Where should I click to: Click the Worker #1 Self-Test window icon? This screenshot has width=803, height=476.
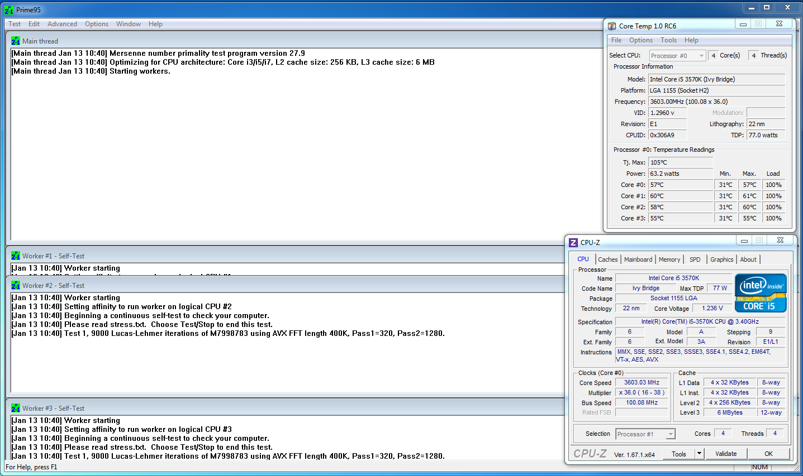[x=16, y=256]
